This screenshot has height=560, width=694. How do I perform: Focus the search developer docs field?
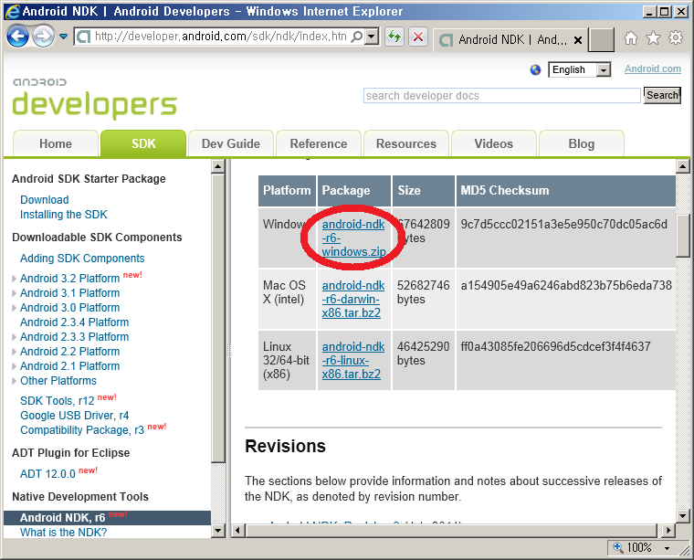click(x=502, y=96)
